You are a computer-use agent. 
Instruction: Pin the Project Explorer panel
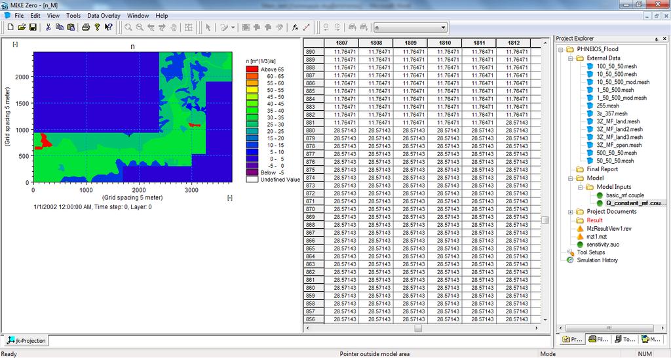coord(657,39)
